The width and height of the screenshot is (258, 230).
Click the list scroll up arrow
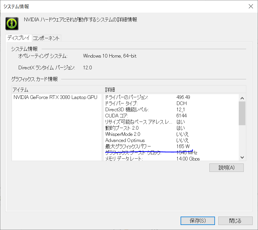coord(242,98)
